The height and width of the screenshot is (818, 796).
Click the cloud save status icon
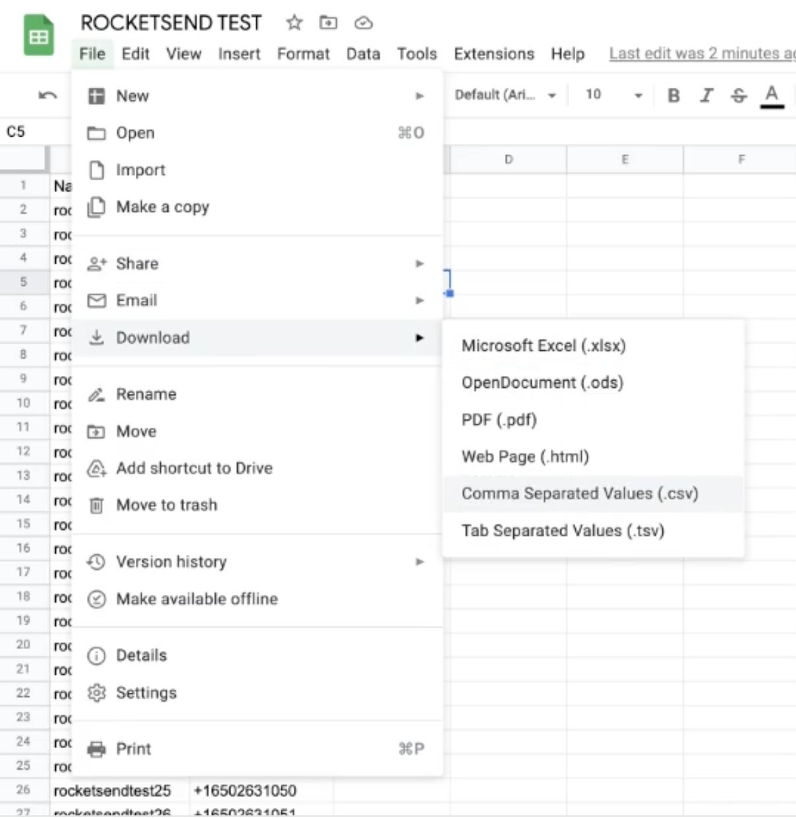(362, 22)
